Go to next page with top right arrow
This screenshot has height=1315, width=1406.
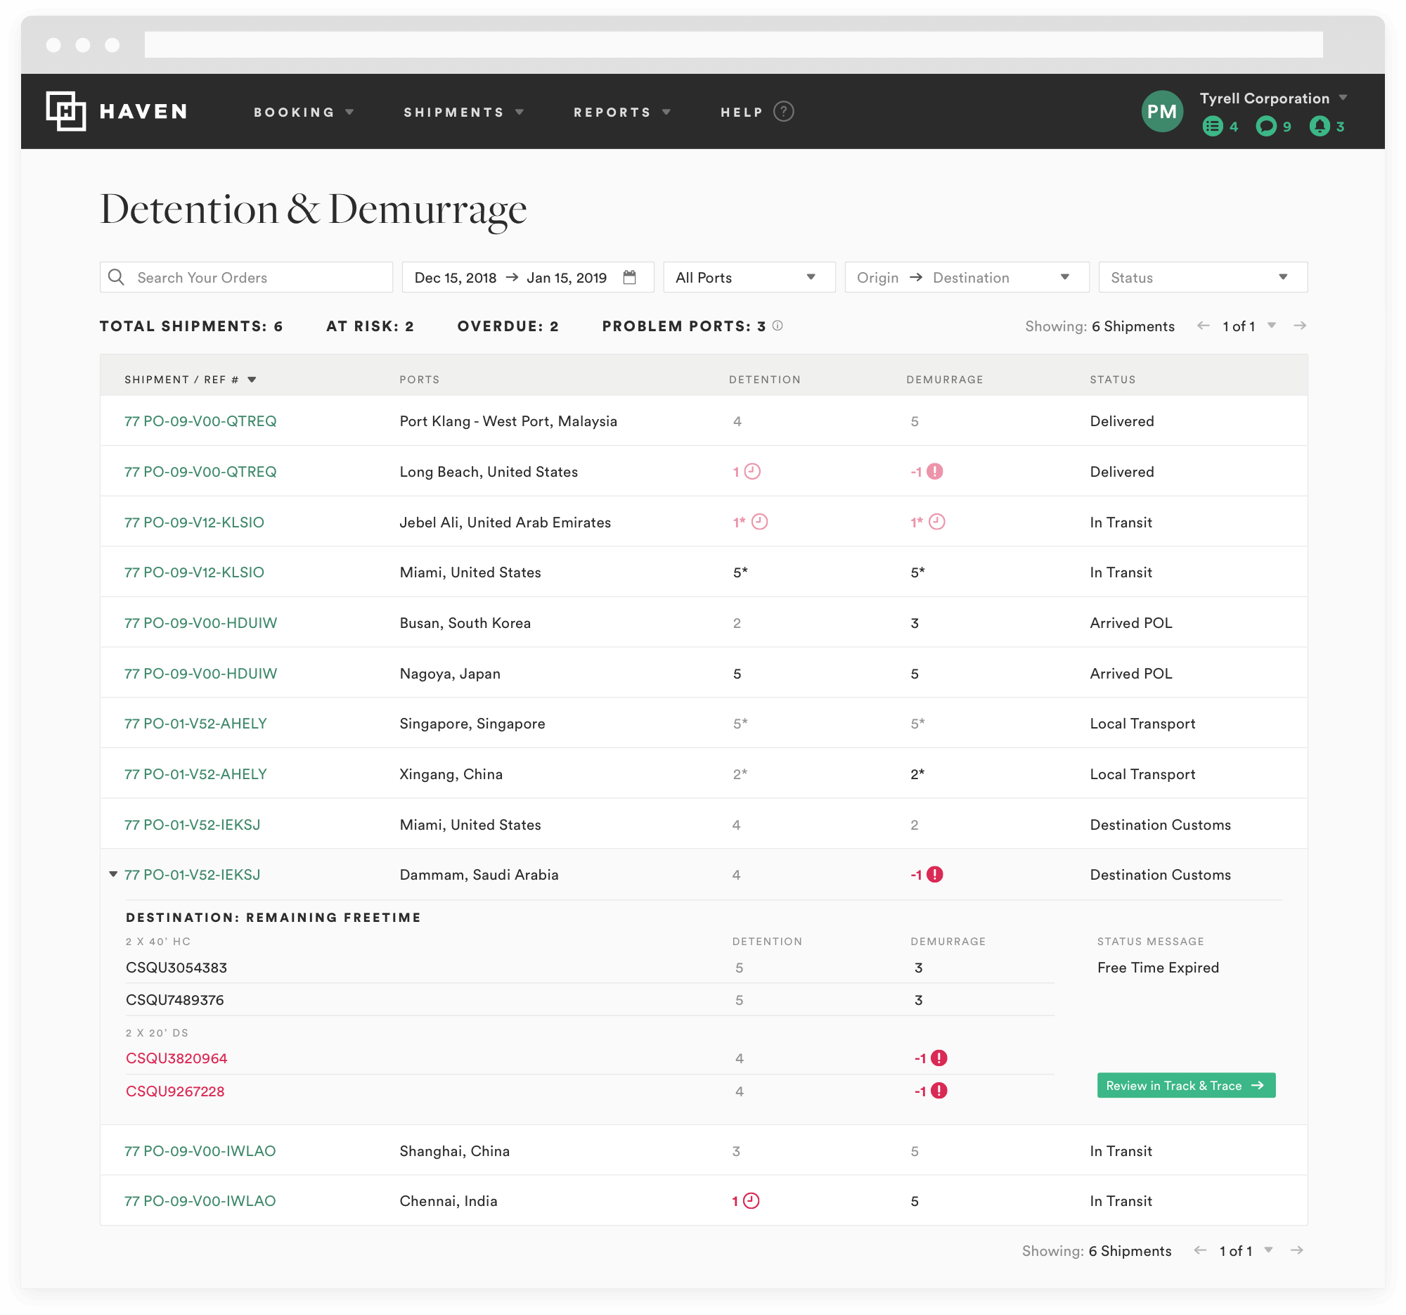tap(1300, 326)
